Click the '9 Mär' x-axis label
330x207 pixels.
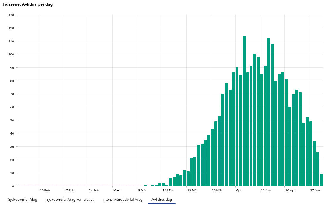coord(142,191)
